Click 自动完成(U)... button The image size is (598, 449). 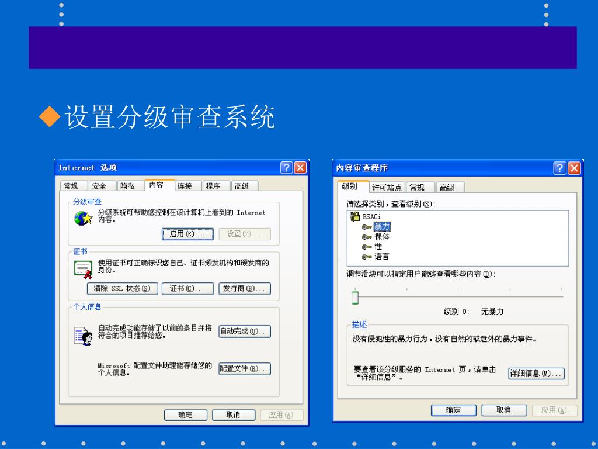click(x=245, y=331)
